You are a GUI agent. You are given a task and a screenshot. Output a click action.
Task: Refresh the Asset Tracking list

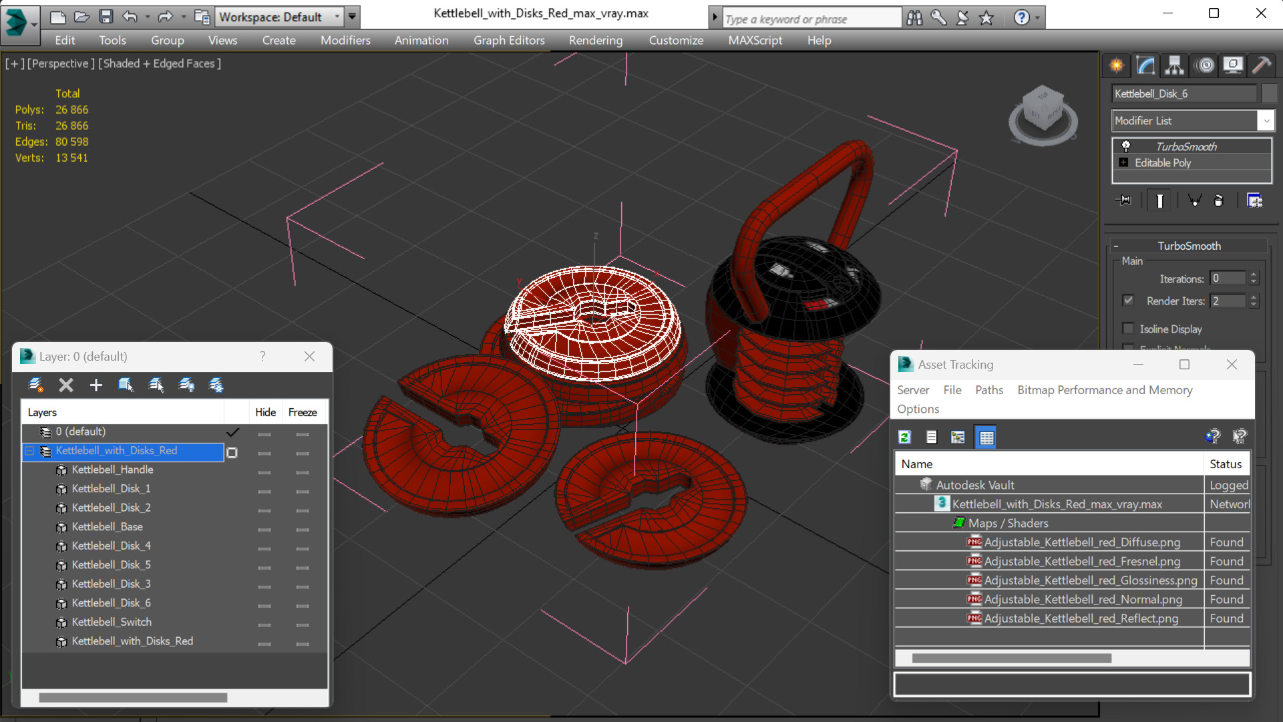[x=905, y=437]
